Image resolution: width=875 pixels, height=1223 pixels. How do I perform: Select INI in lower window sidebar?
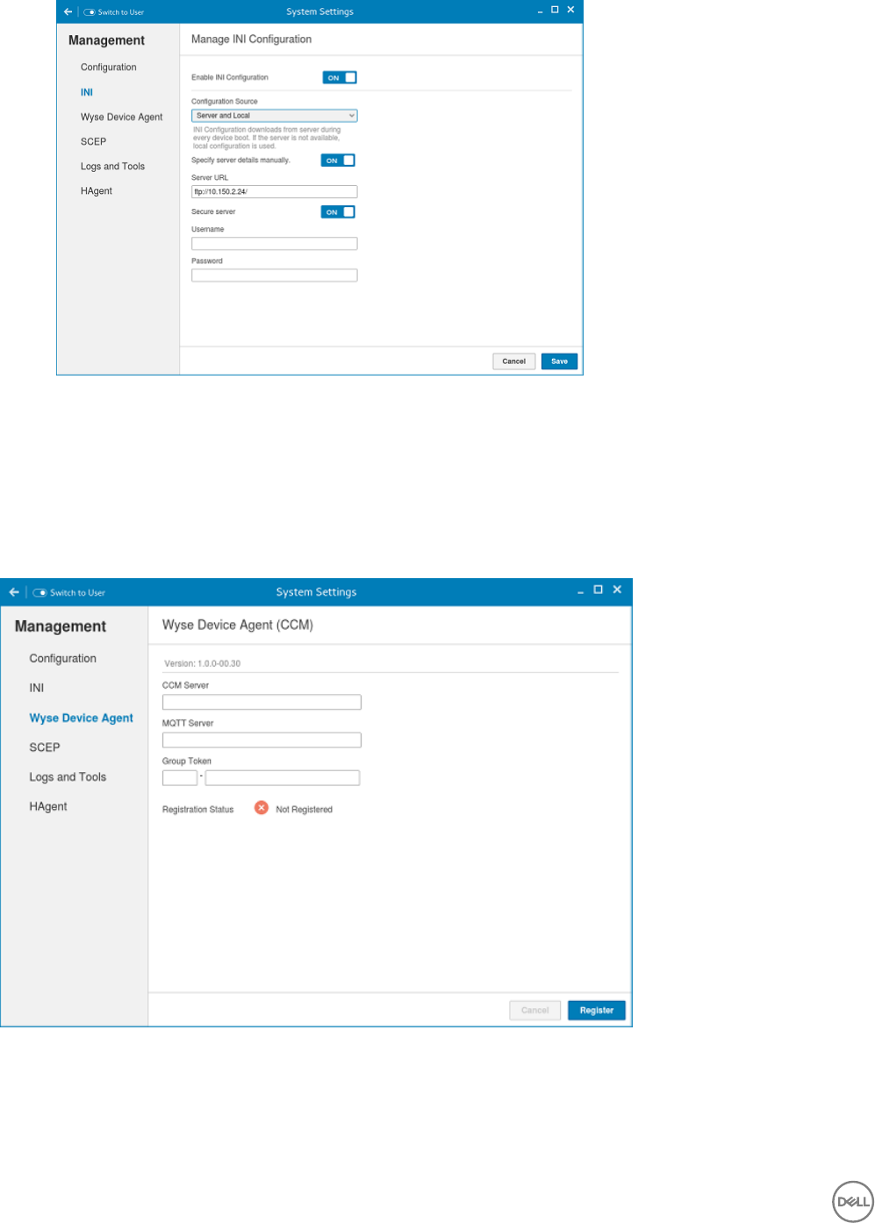[37, 688]
